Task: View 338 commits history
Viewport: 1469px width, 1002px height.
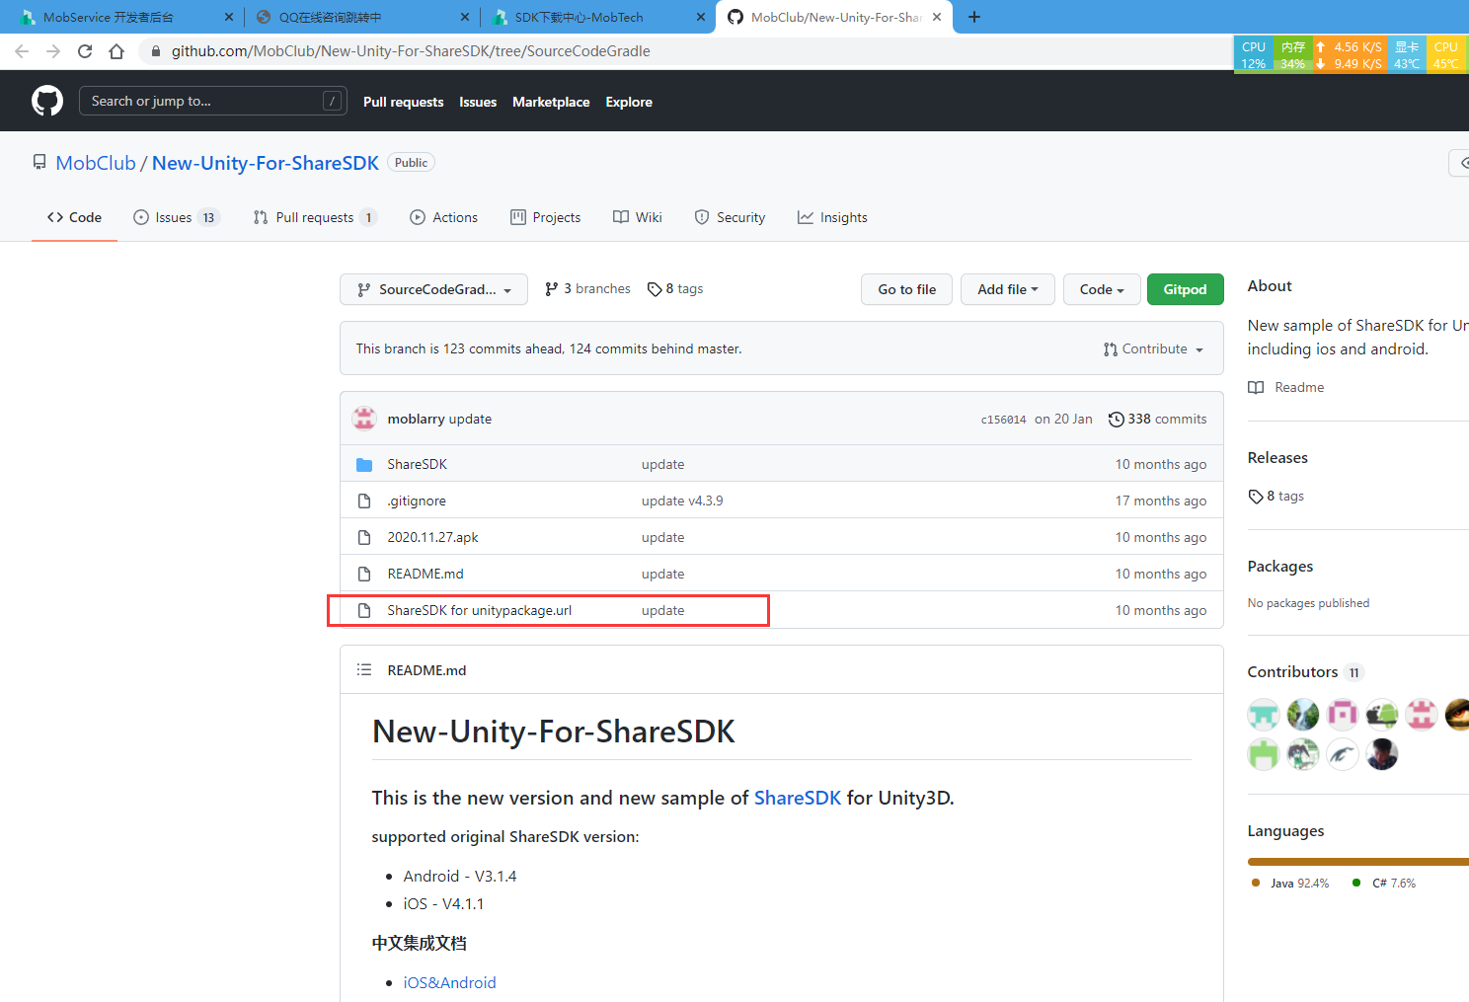Action: click(1157, 419)
